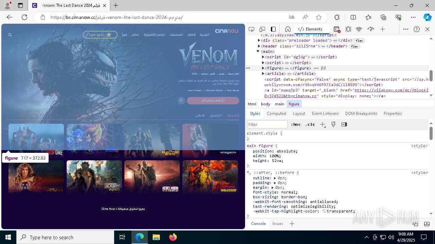Expand the article element node
The width and height of the screenshot is (435, 244).
(263, 74)
